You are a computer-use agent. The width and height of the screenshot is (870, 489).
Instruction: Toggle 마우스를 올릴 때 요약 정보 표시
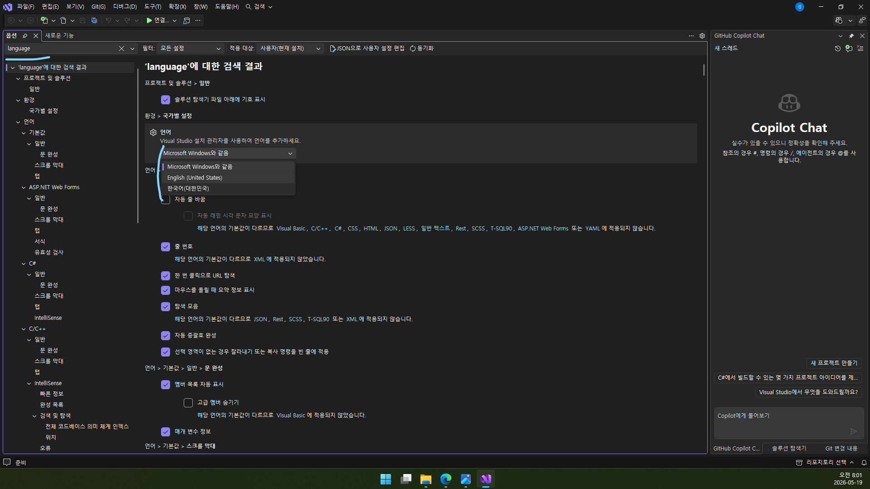[x=166, y=290]
